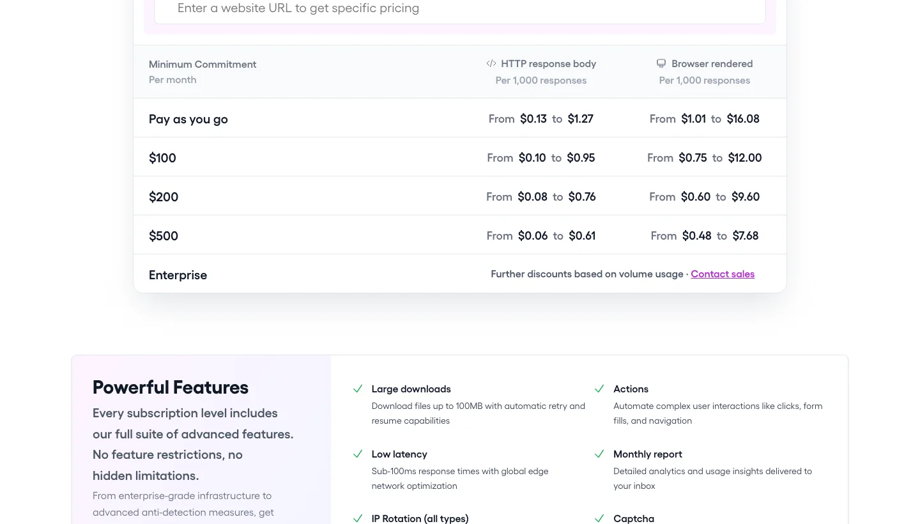Click the $16.08 browser rendered price
Screen dimensions: 920x524
point(743,119)
